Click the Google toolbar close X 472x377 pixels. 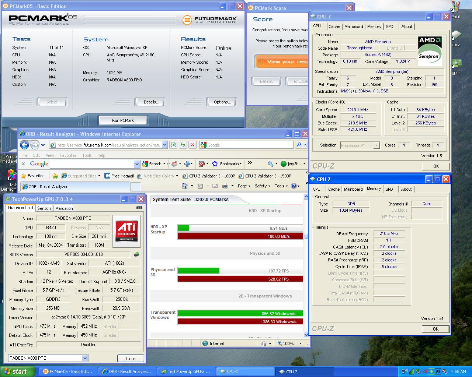(24, 164)
